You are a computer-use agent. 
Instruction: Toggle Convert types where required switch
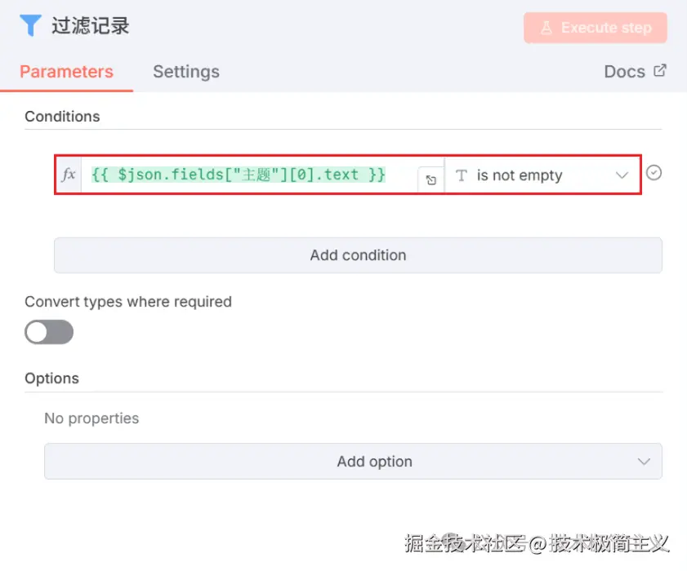pos(49,332)
